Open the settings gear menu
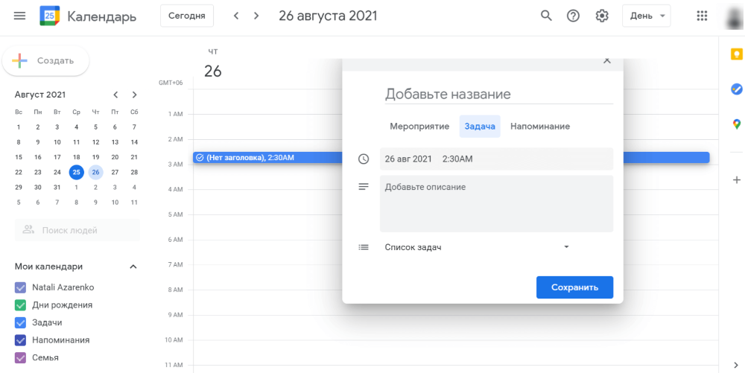Screen dimensions: 745x373 602,16
